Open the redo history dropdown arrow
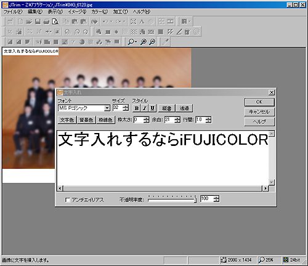This screenshot has width=308, height=266. coord(124,22)
